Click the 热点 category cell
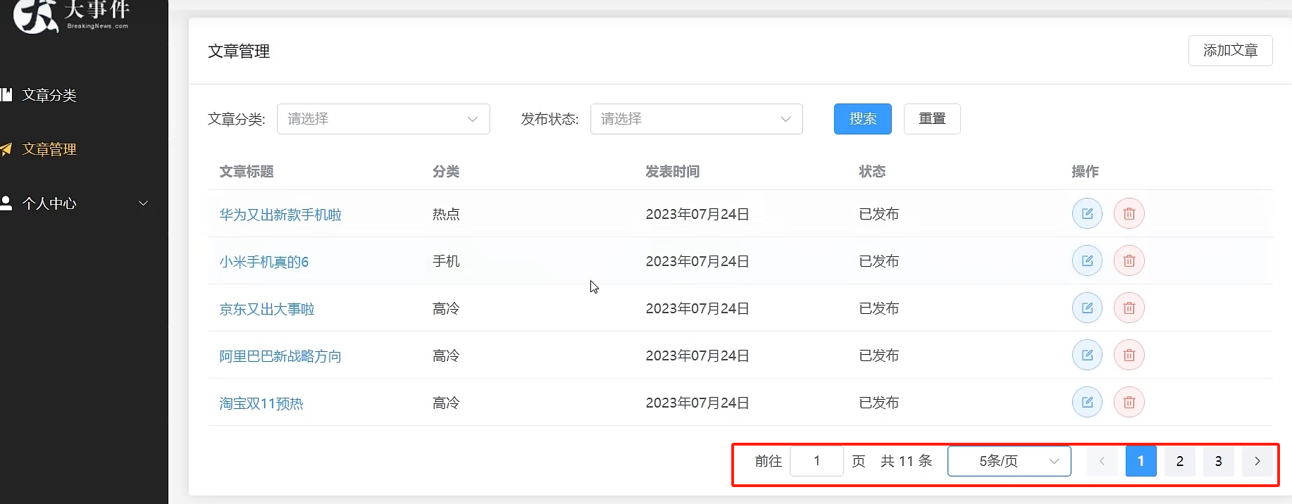 (446, 214)
